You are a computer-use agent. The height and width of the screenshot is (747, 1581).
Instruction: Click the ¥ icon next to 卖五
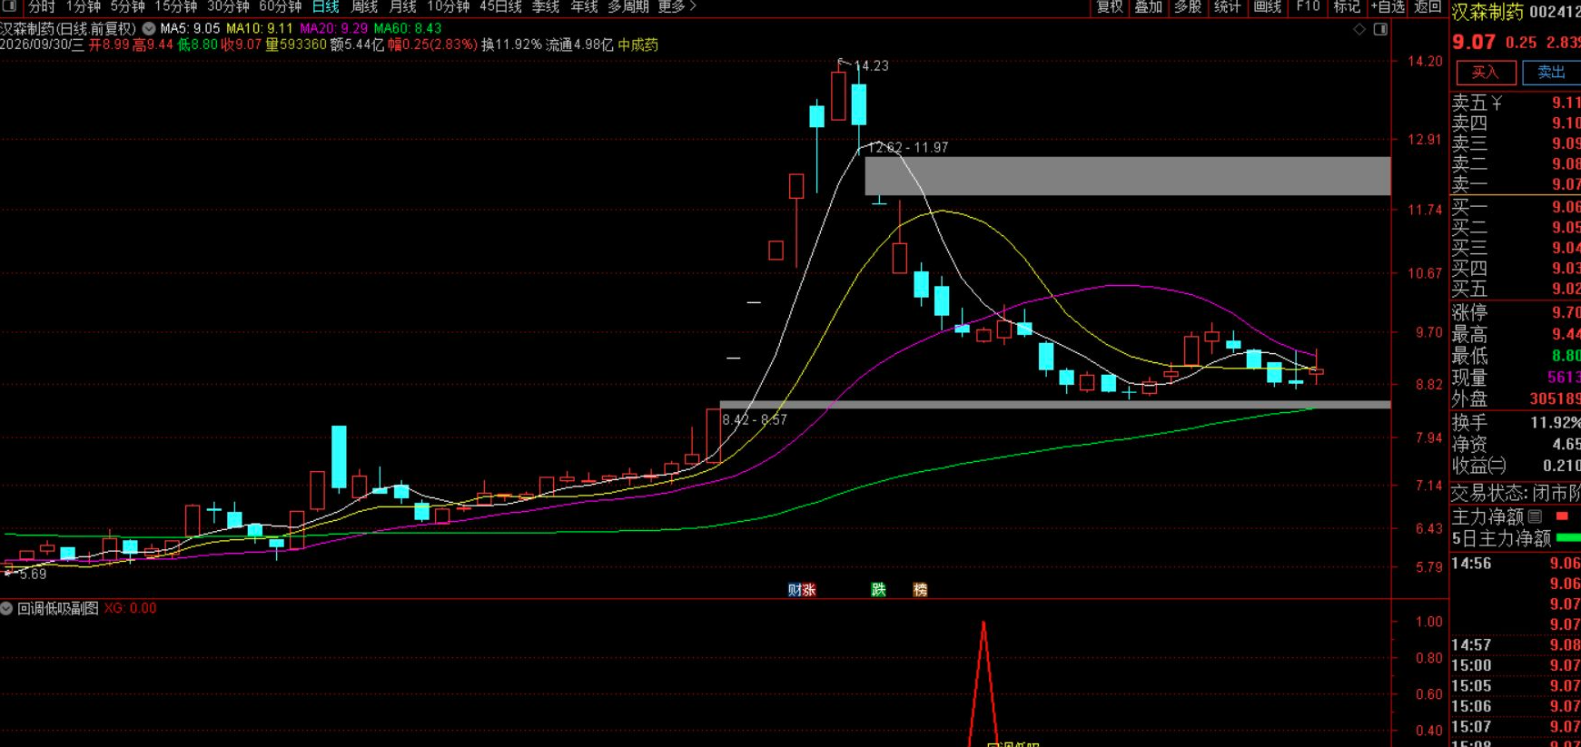click(1497, 103)
